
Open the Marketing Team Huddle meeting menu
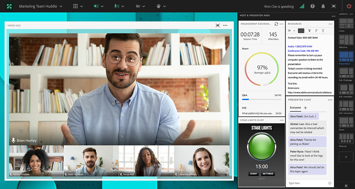[x=40, y=6]
